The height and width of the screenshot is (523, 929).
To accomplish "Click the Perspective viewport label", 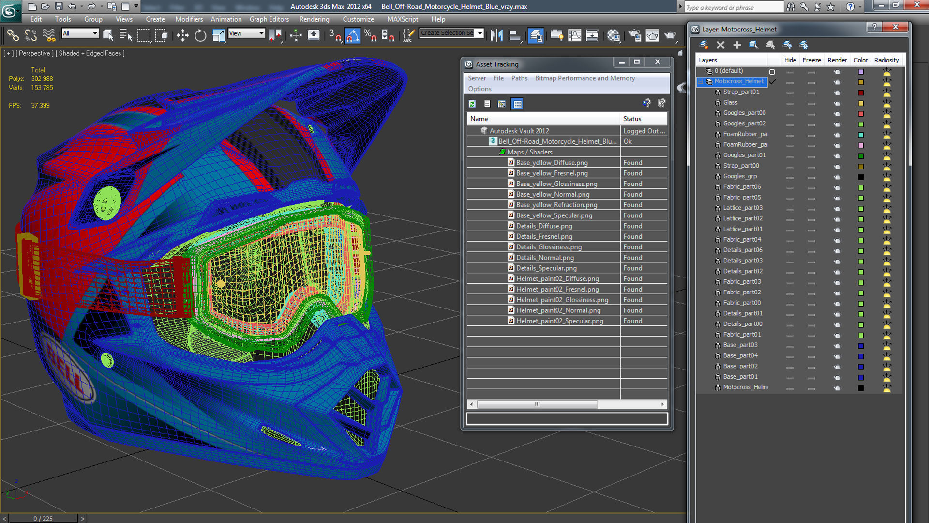I will tap(34, 53).
